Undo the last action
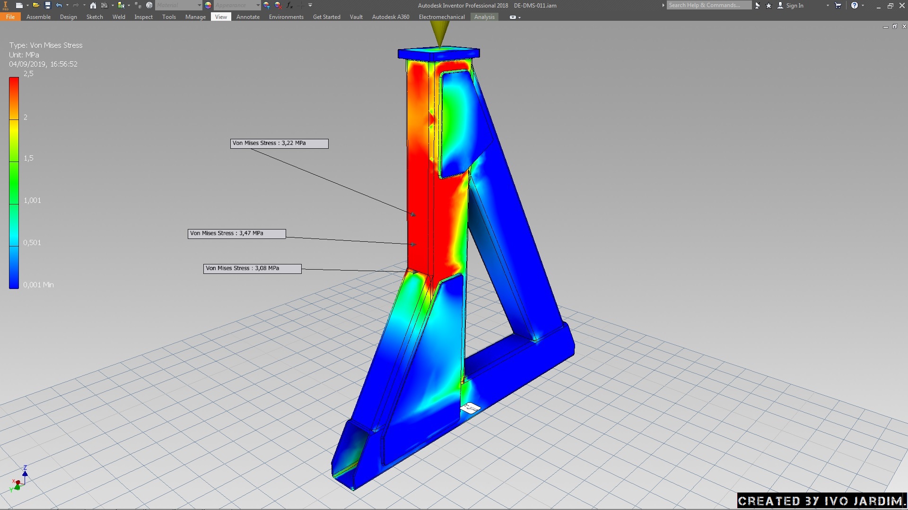908x510 pixels. (59, 5)
